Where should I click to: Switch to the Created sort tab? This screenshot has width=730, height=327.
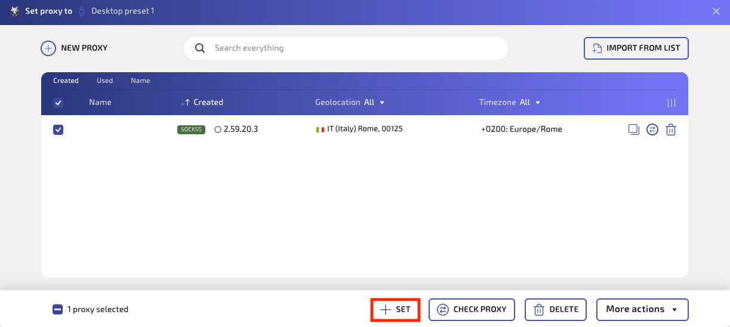coord(66,81)
